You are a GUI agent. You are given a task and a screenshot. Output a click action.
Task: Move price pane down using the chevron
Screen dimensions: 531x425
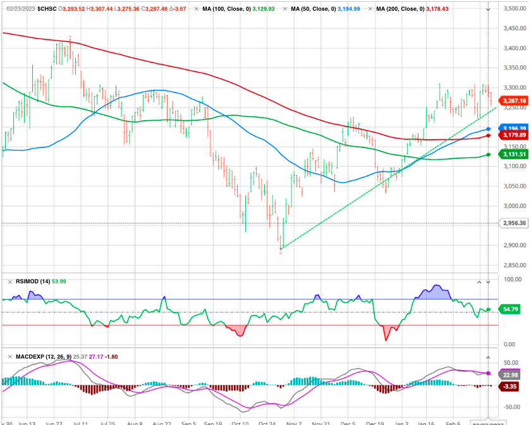(488, 9)
